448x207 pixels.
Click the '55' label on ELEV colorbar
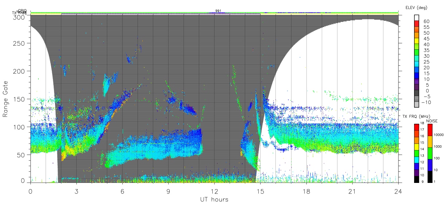point(426,27)
